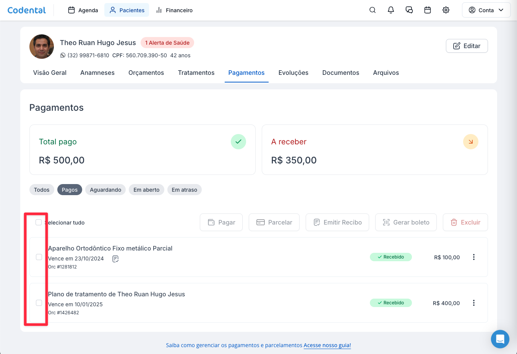
Task: Open the calendar icon in header
Action: click(428, 10)
